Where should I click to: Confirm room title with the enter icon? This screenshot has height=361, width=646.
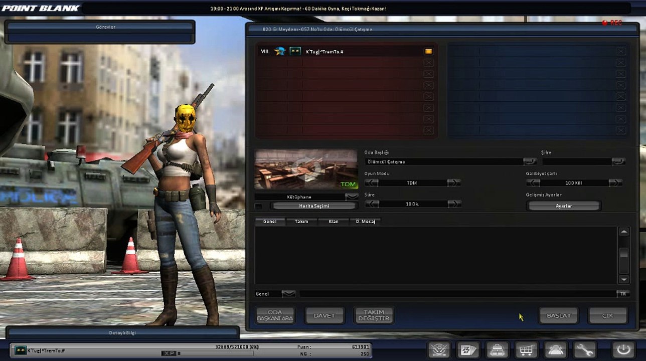click(530, 161)
